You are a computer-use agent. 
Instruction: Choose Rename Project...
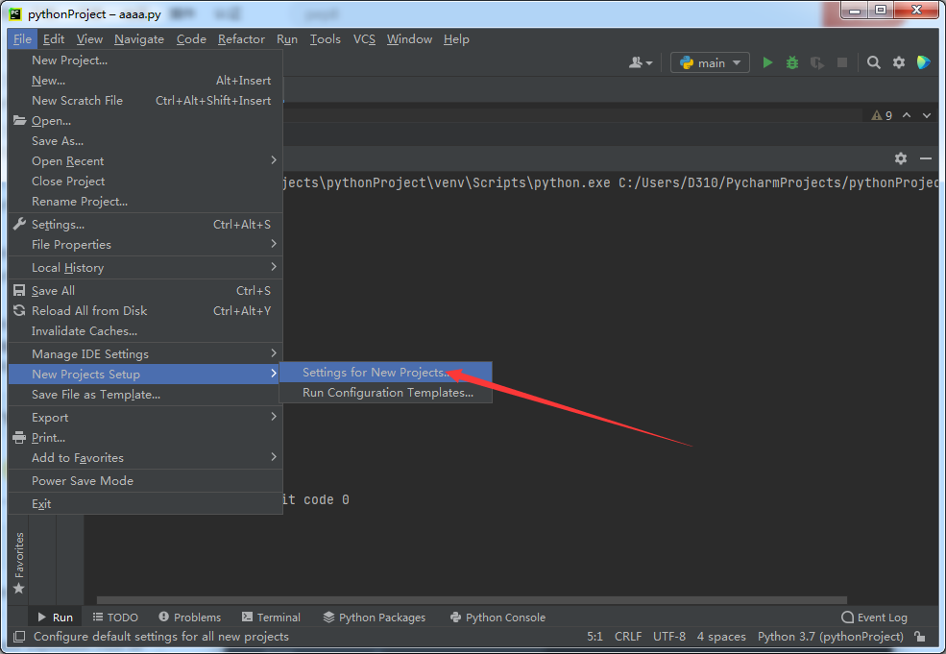tap(145, 202)
